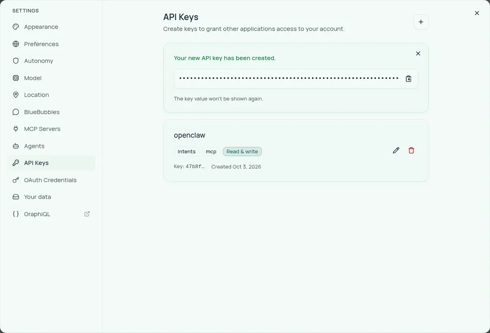Click the Location pin icon
This screenshot has height=333, width=490.
click(16, 95)
